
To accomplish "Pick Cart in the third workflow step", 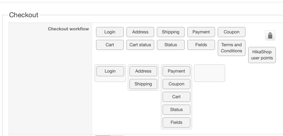I will pos(176,97).
